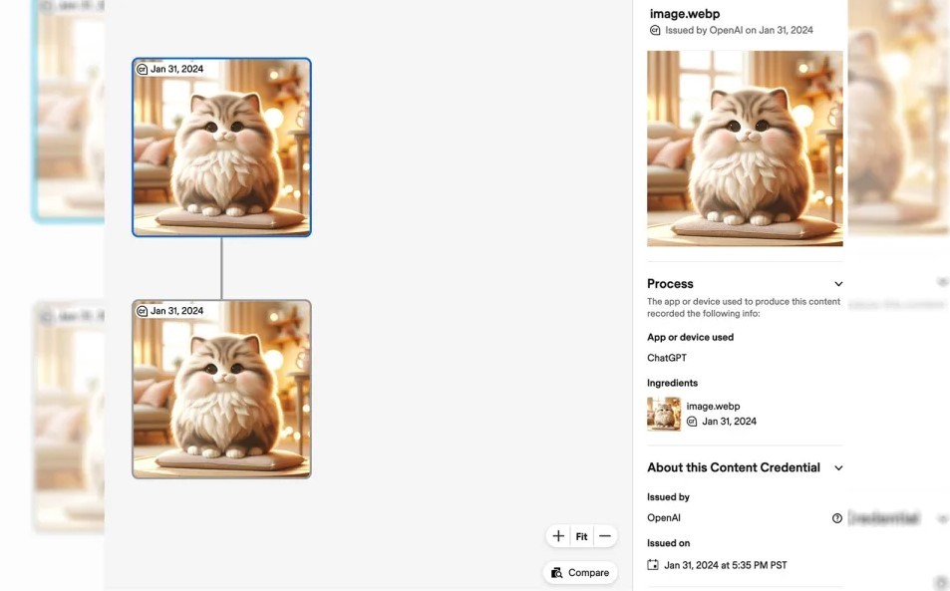Screen dimensions: 950x591
Task: Collapse the Process section chevron
Action: click(x=838, y=284)
